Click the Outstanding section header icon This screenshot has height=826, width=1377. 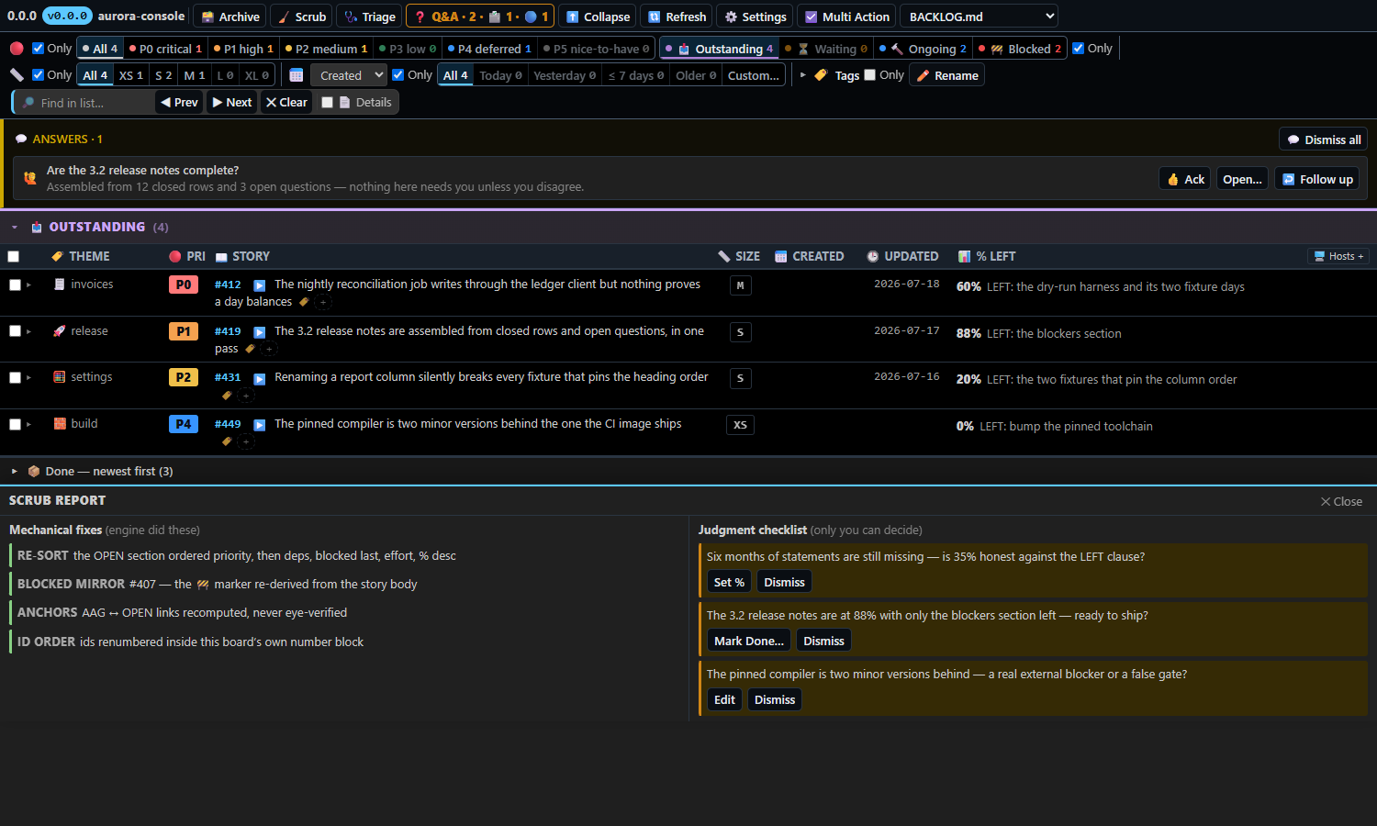(37, 228)
